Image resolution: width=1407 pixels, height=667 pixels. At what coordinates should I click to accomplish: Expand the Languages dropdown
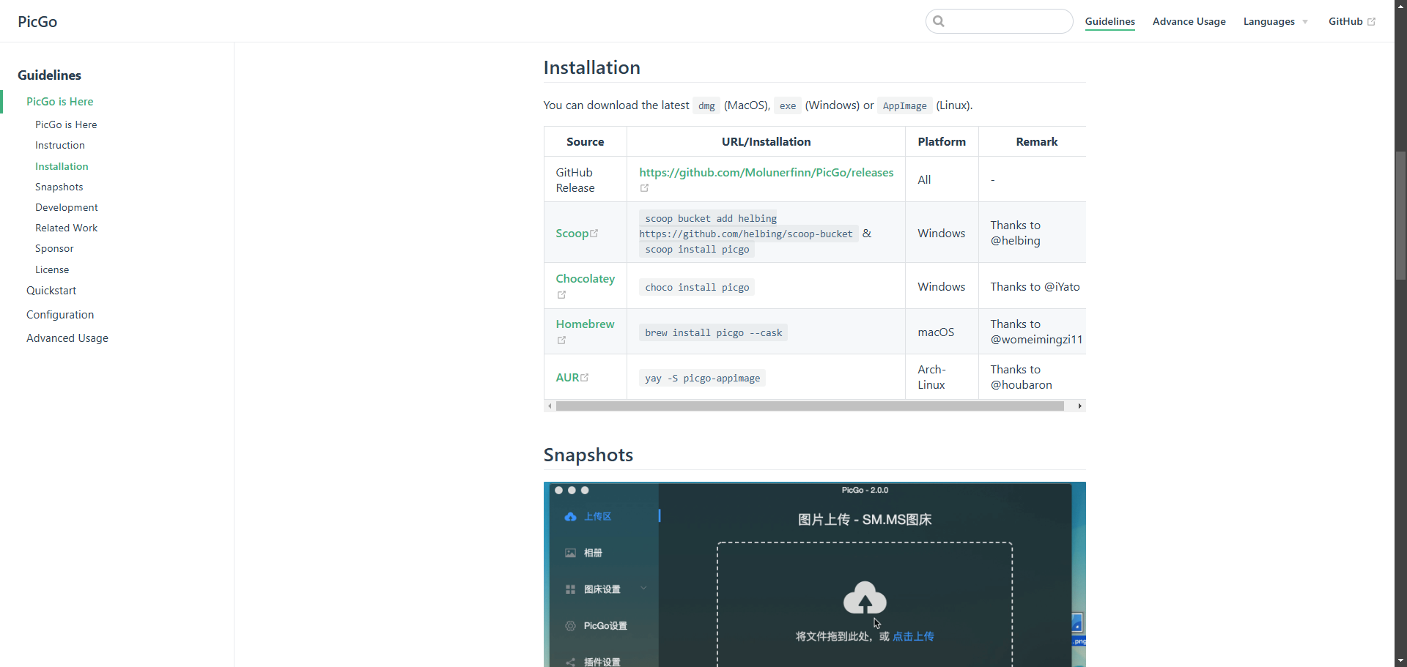tap(1275, 22)
